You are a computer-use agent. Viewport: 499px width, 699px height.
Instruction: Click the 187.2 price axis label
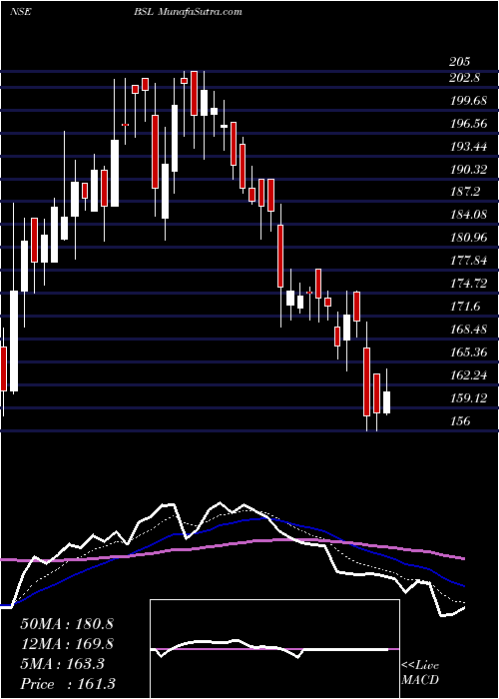(464, 192)
